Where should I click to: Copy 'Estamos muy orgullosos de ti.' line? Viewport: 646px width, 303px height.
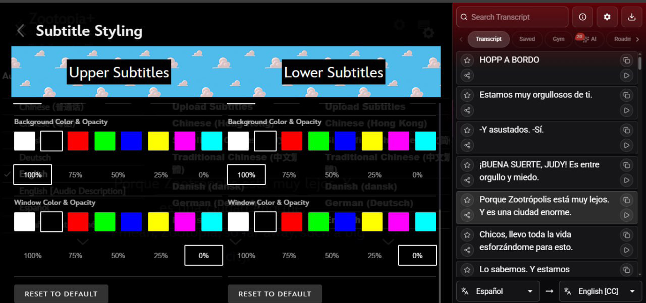click(626, 95)
